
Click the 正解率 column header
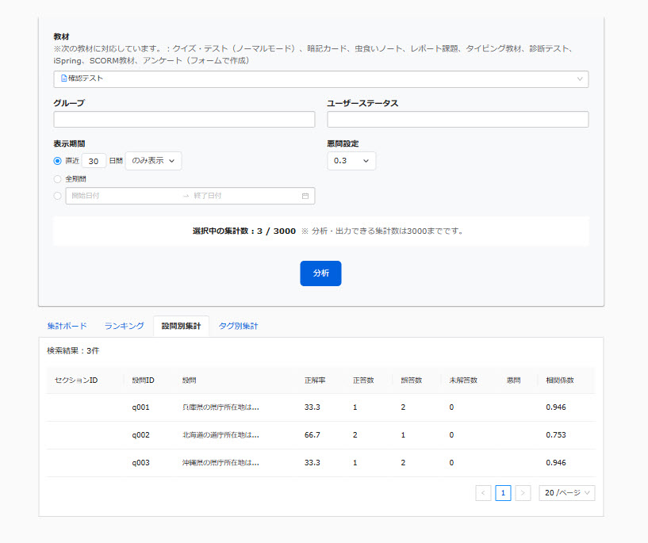click(x=315, y=380)
